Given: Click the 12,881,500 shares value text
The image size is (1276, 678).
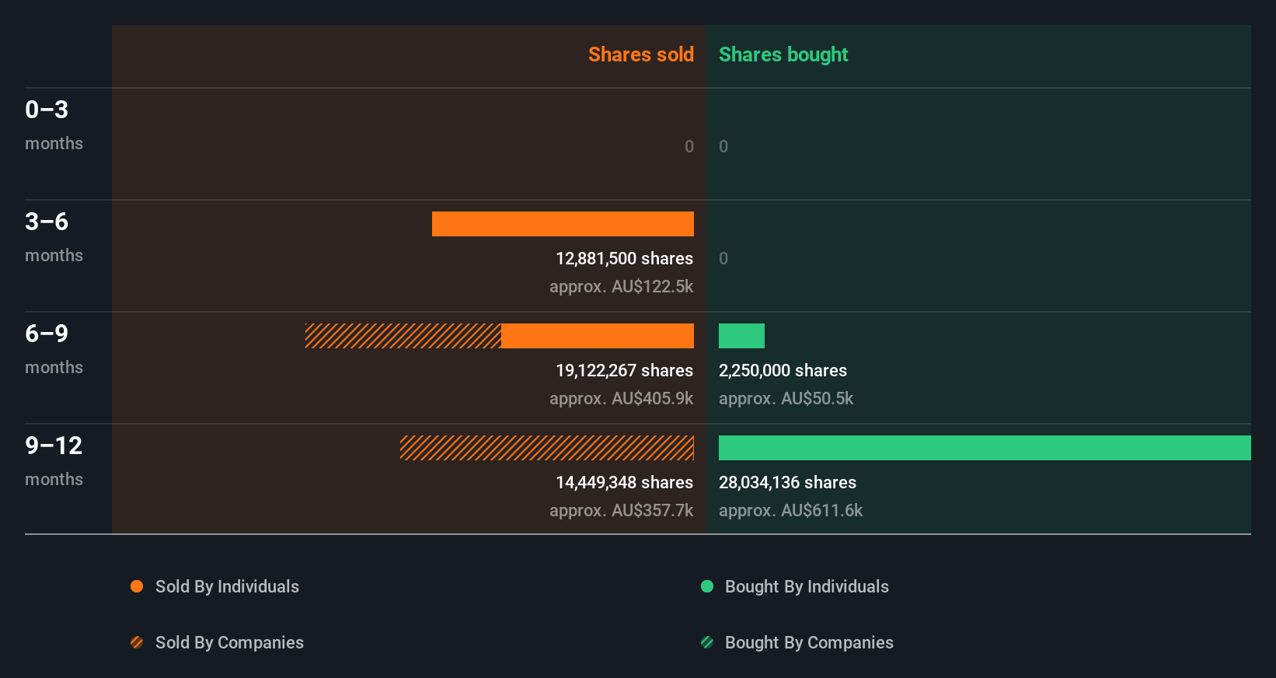Looking at the screenshot, I should coord(624,258).
